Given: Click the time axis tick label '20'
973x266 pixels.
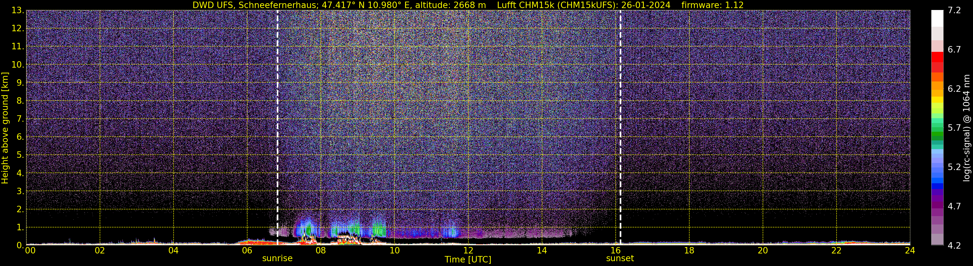Looking at the screenshot, I should [763, 251].
